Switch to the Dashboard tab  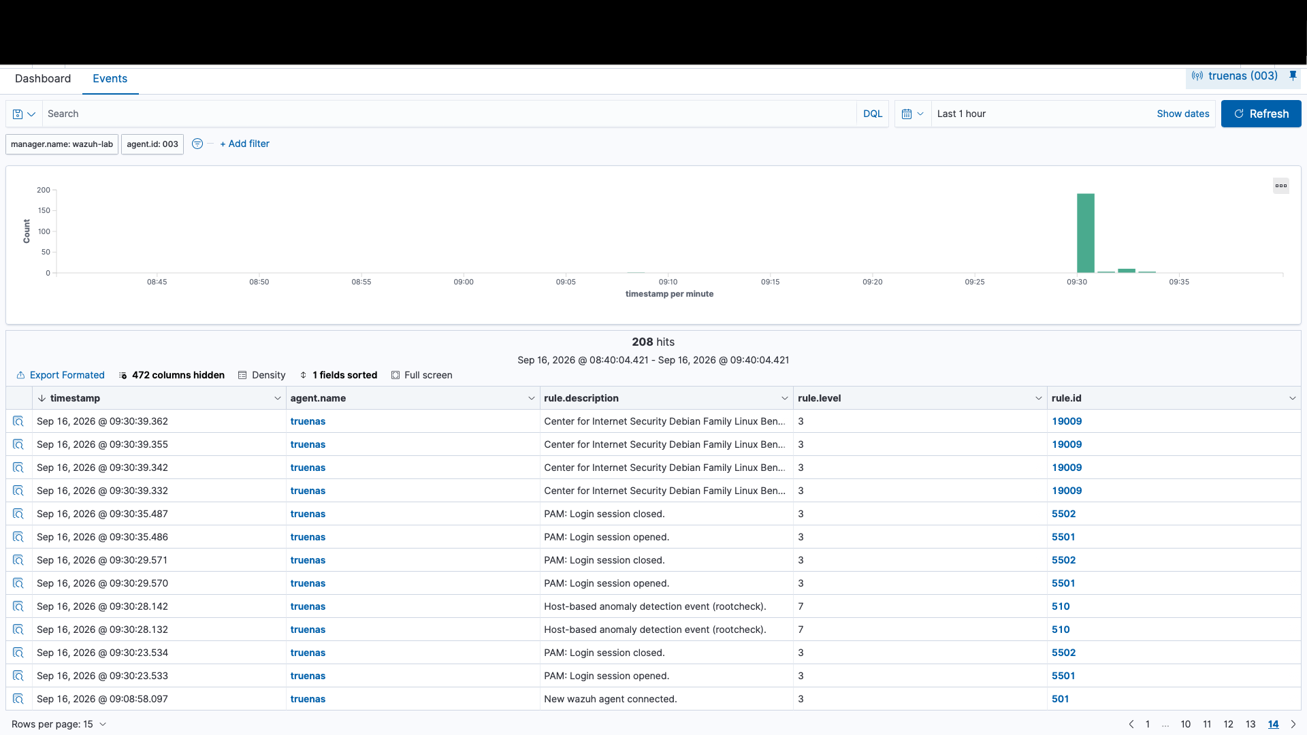43,79
